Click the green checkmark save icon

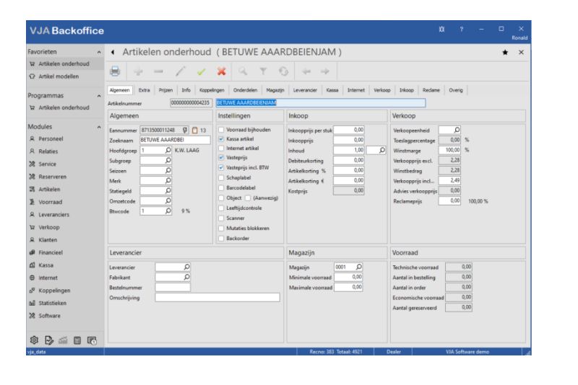click(x=201, y=71)
